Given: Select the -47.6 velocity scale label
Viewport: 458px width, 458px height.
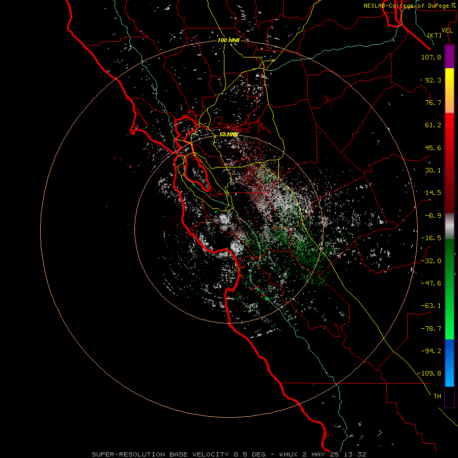Looking at the screenshot, I should click(x=431, y=283).
